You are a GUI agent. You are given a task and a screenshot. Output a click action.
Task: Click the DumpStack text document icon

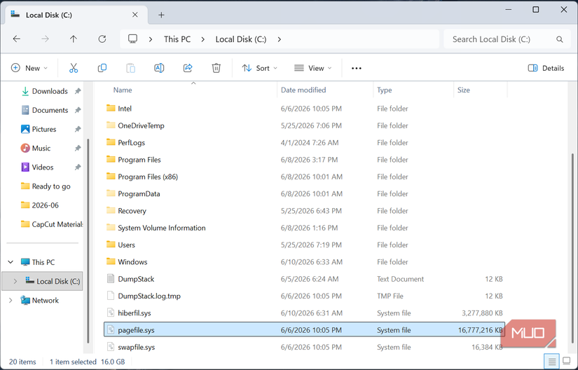point(111,279)
